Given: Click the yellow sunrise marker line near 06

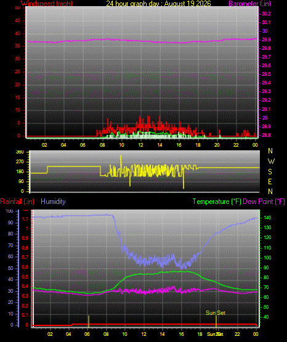Looking at the screenshot, I should pyautogui.click(x=89, y=321).
